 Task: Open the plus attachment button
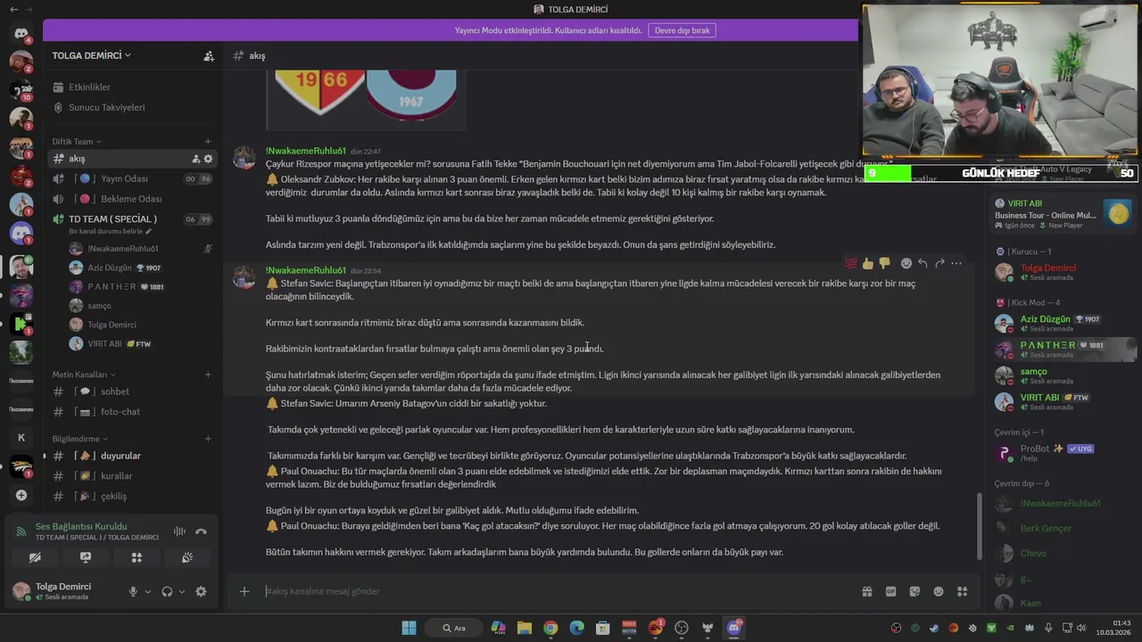tap(244, 591)
